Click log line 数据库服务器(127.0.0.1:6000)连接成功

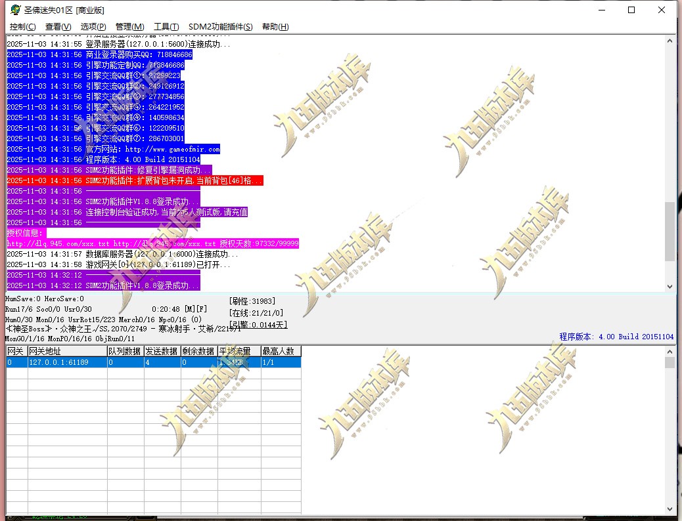coord(123,254)
